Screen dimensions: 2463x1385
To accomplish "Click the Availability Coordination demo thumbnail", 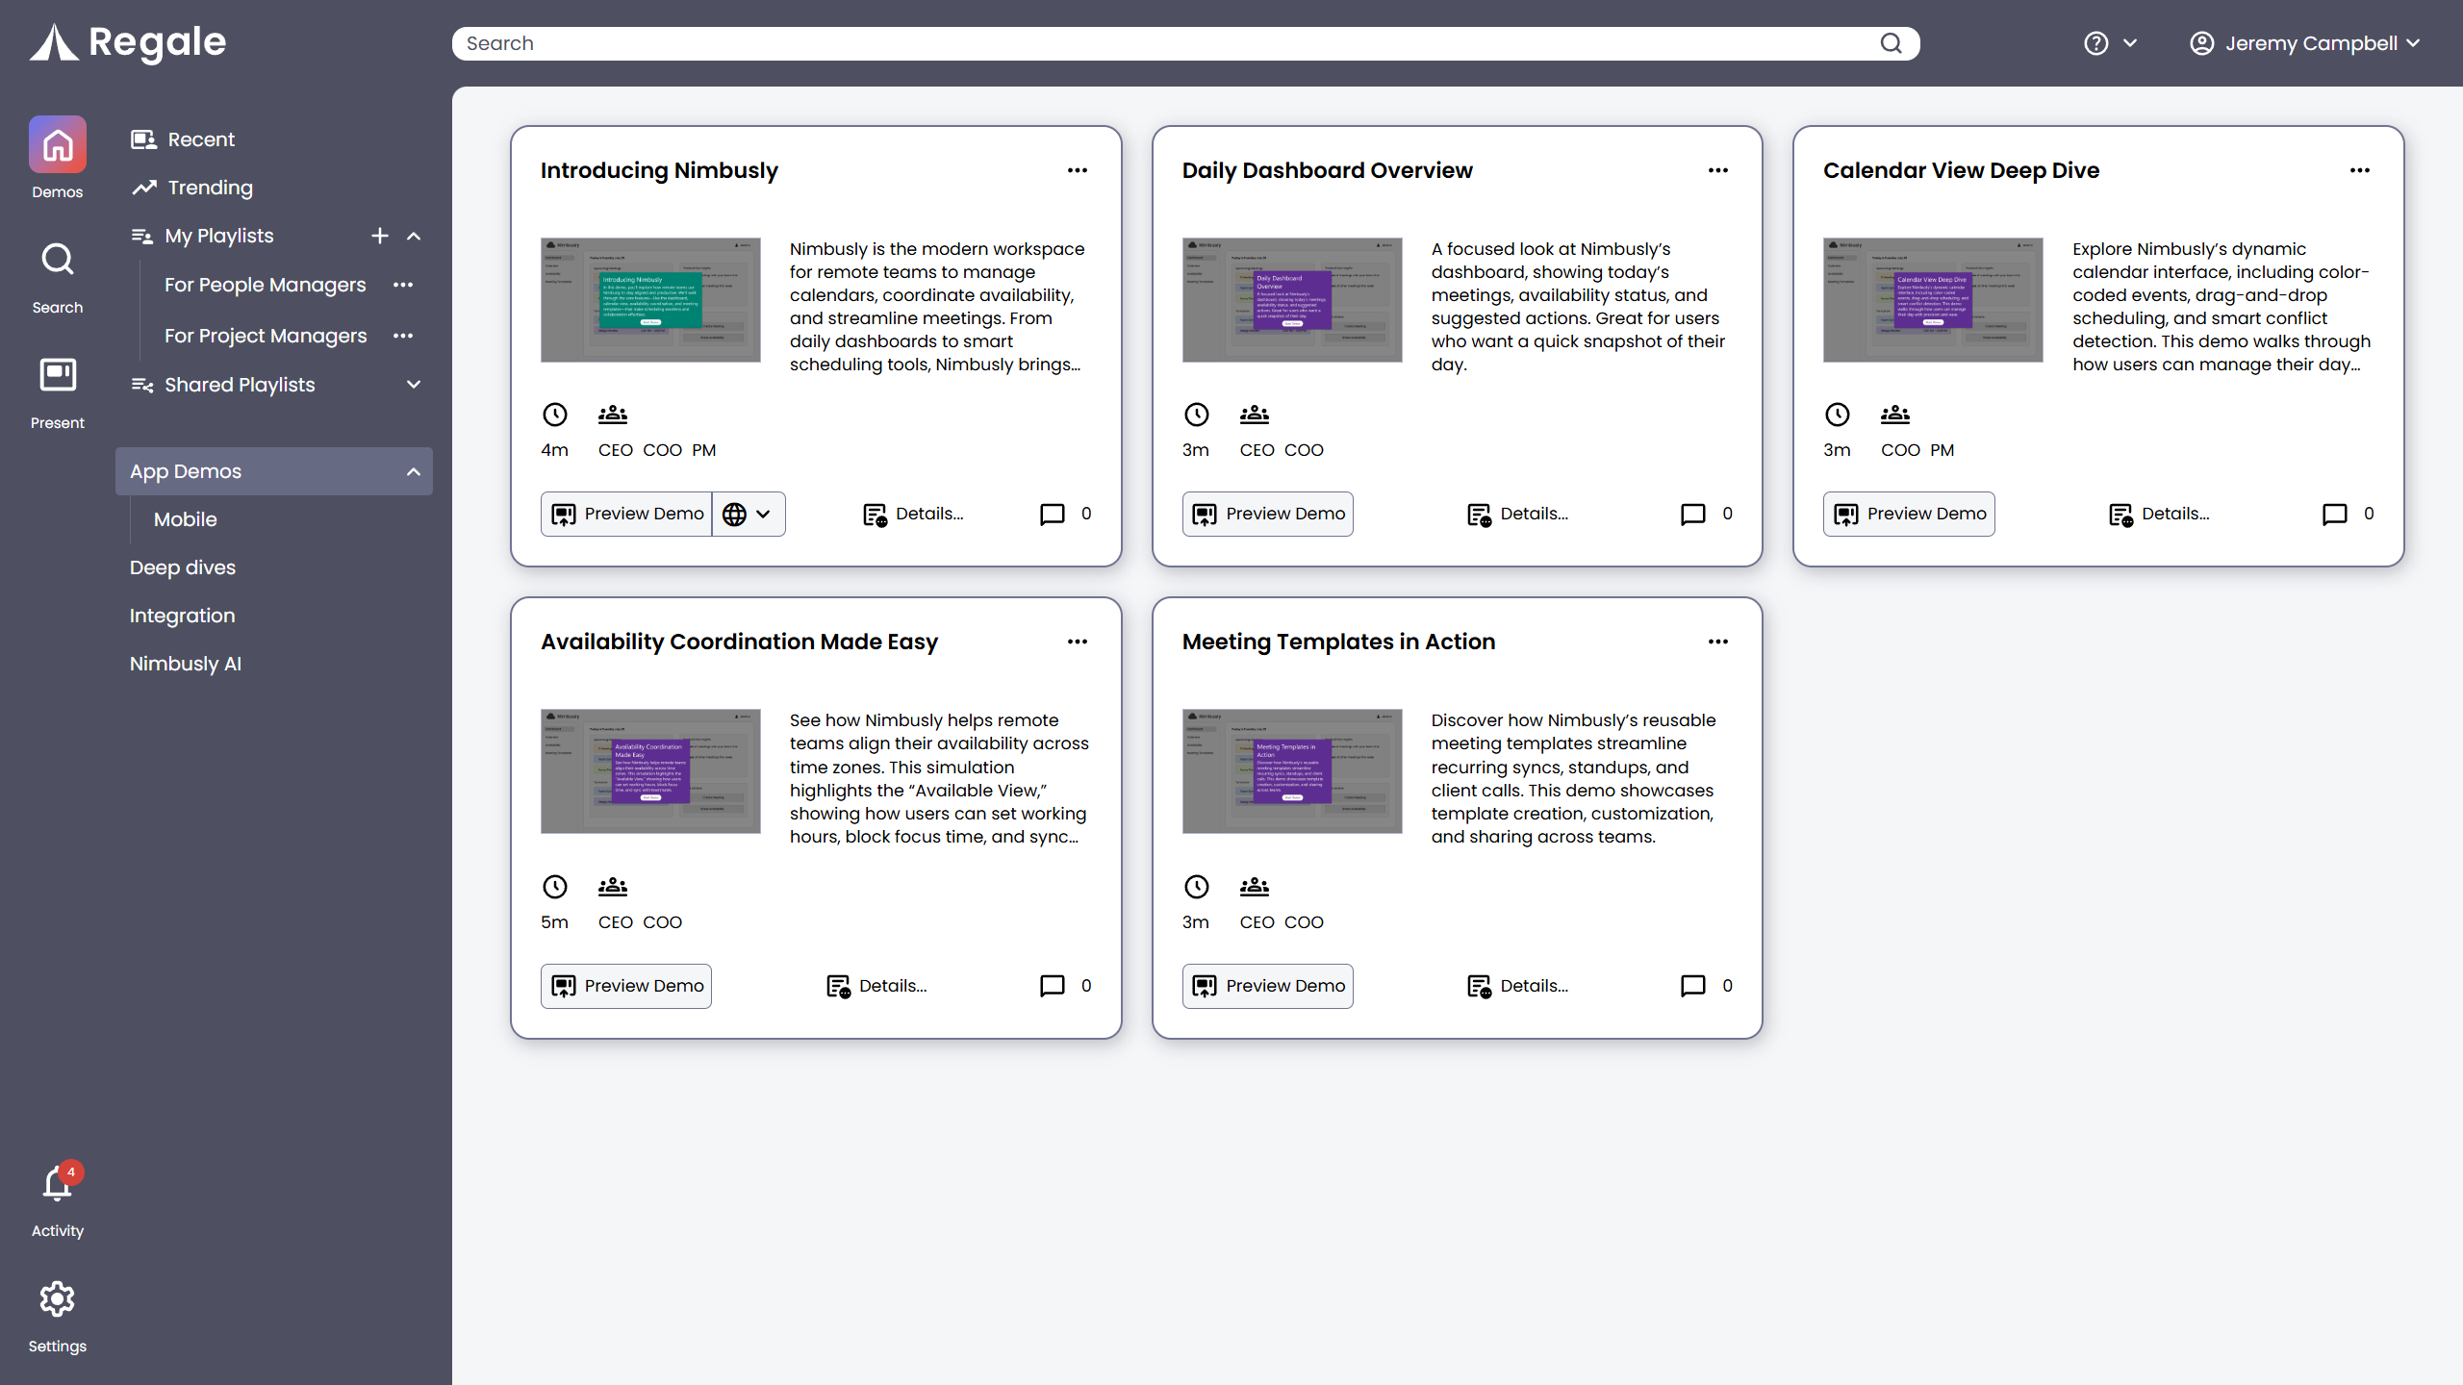I will (x=650, y=771).
